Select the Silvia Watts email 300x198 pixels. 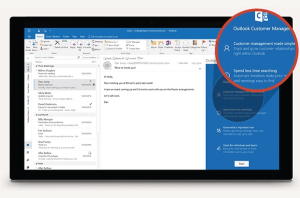coord(65,96)
